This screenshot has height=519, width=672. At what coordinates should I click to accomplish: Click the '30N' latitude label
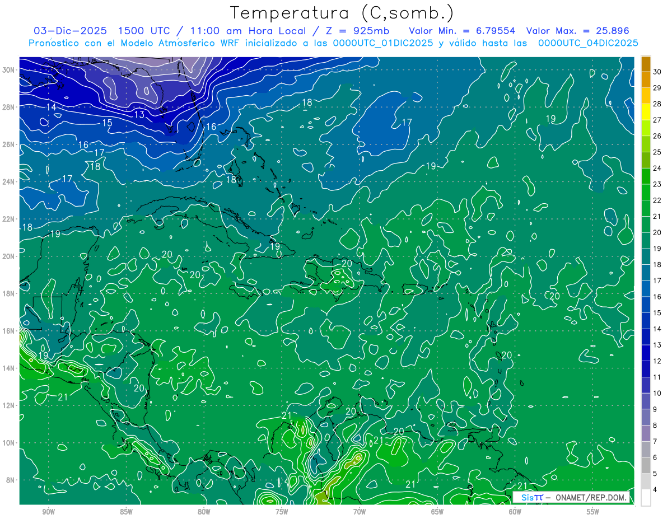tap(10, 70)
